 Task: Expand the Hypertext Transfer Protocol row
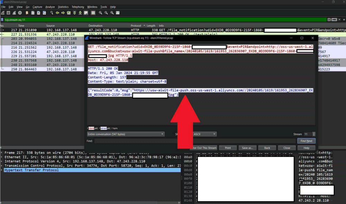pyautogui.click(x=2, y=170)
